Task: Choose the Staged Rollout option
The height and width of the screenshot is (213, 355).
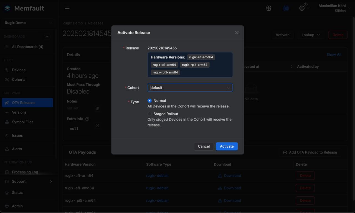Action: tap(149, 114)
